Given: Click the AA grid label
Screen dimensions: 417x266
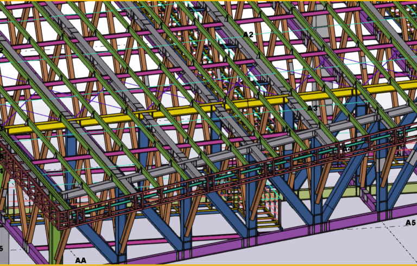Looking at the screenshot, I should click(80, 261).
